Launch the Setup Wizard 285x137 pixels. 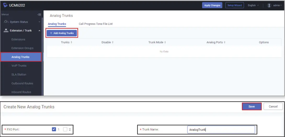tap(235, 5)
